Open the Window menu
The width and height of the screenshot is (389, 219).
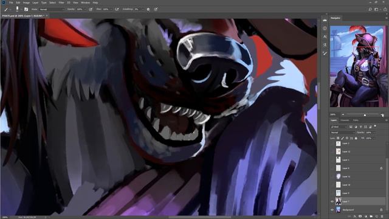tap(85, 2)
